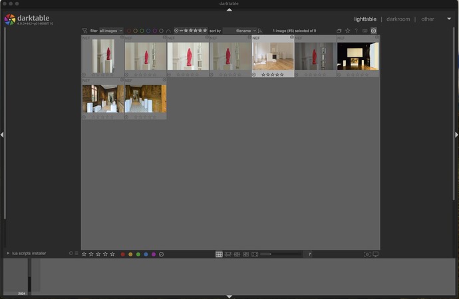Open the 'sort by filename' dropdown
Viewport: 459px width, 299px height.
[239, 31]
